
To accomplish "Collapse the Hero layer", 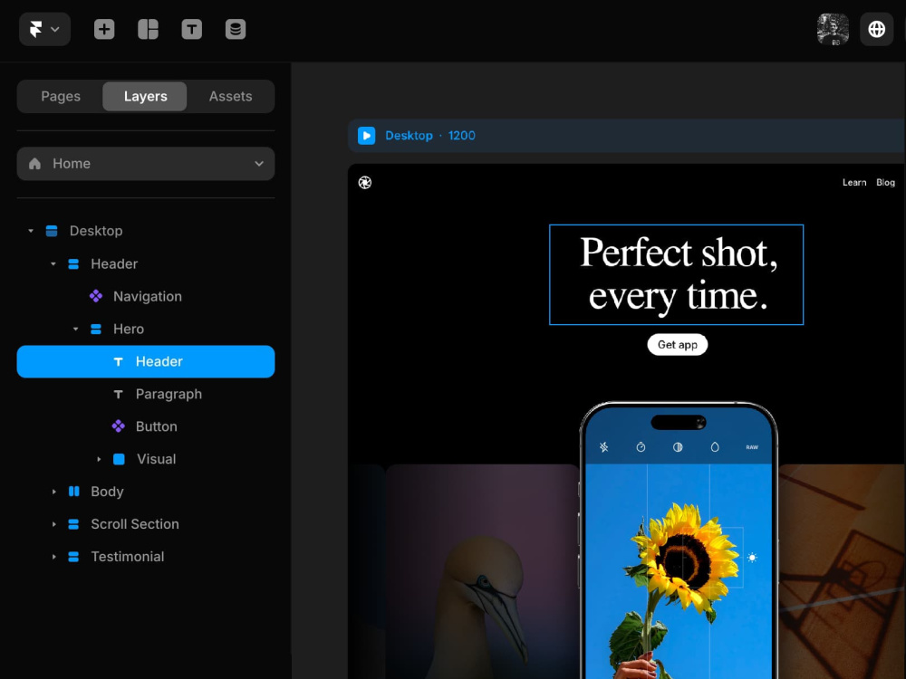I will pos(76,330).
